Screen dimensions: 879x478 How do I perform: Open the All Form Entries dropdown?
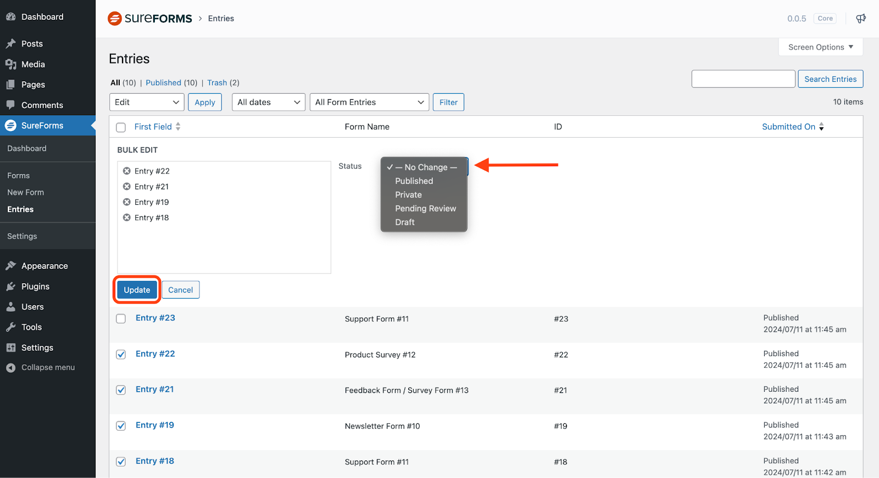(369, 102)
